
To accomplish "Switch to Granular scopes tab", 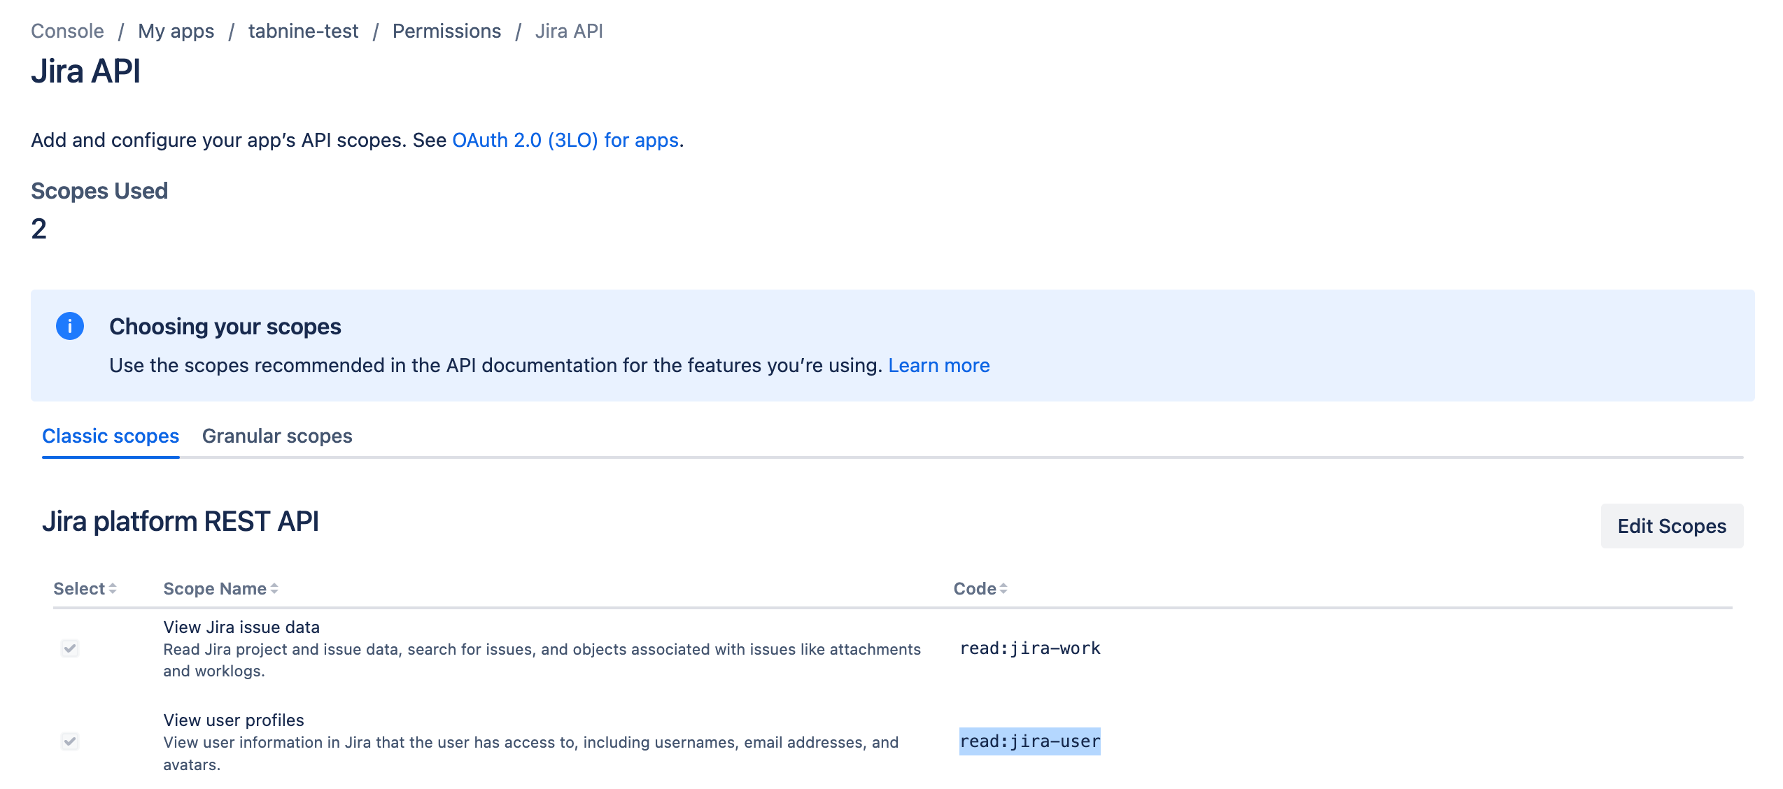I will (x=277, y=436).
